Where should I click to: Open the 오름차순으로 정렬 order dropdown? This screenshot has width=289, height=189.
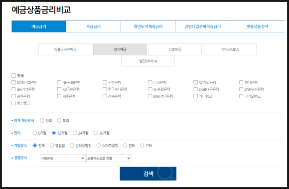(109, 158)
